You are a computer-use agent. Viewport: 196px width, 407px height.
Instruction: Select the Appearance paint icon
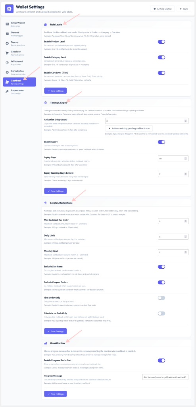pos(7,91)
